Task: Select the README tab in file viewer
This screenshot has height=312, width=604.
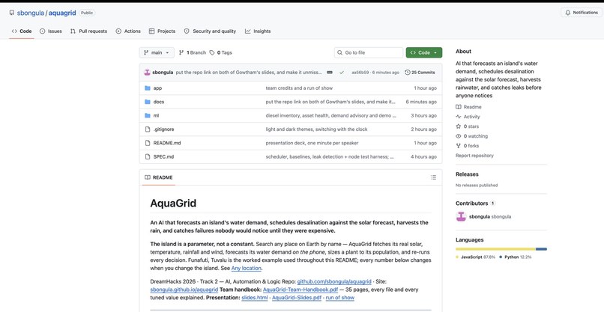Action: (x=159, y=177)
